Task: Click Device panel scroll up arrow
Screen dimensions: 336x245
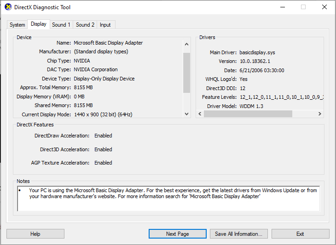Action: coord(186,44)
